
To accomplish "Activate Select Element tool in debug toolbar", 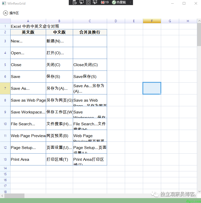I will pyautogui.click(x=82, y=2).
